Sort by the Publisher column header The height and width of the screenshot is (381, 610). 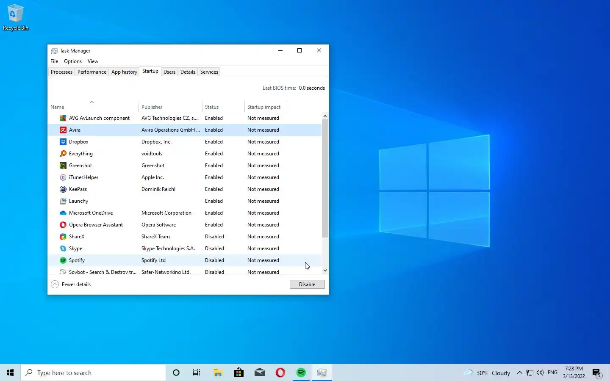point(170,107)
